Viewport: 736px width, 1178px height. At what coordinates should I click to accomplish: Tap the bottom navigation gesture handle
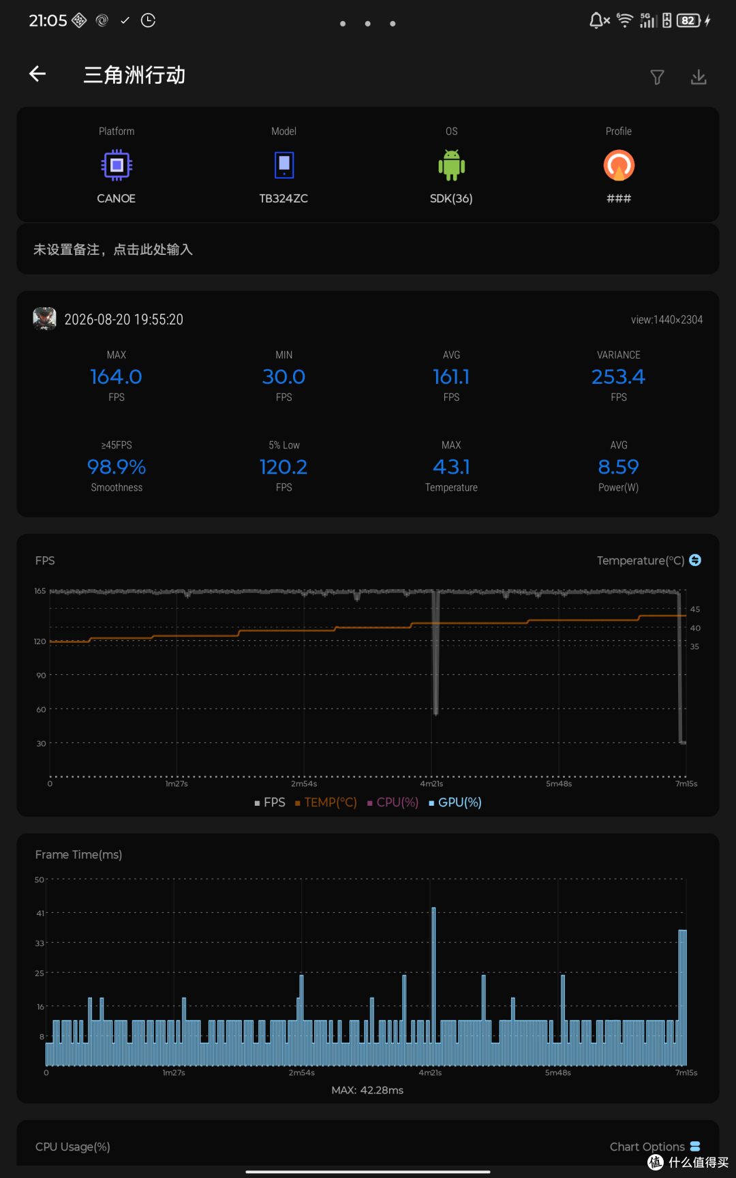tap(368, 1172)
